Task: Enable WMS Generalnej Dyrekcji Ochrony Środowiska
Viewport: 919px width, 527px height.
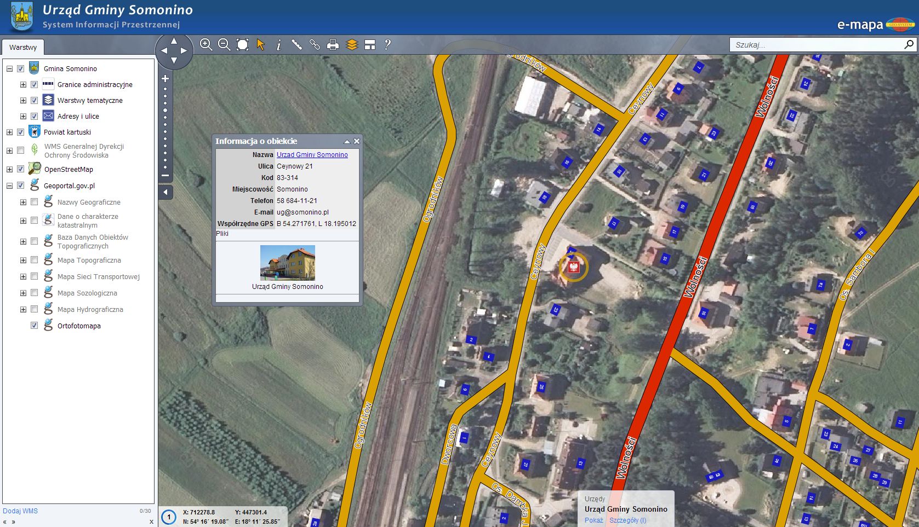Action: [x=21, y=150]
